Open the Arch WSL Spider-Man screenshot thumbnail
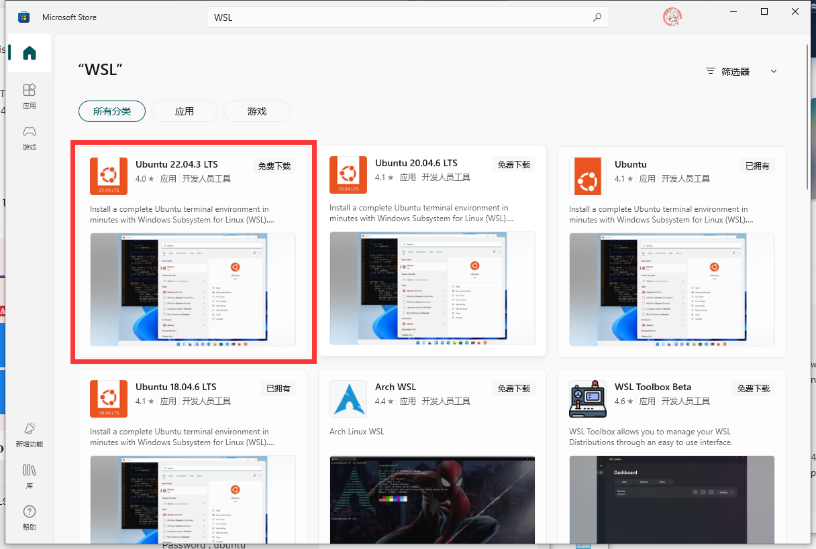This screenshot has height=549, width=816. pos(432,499)
